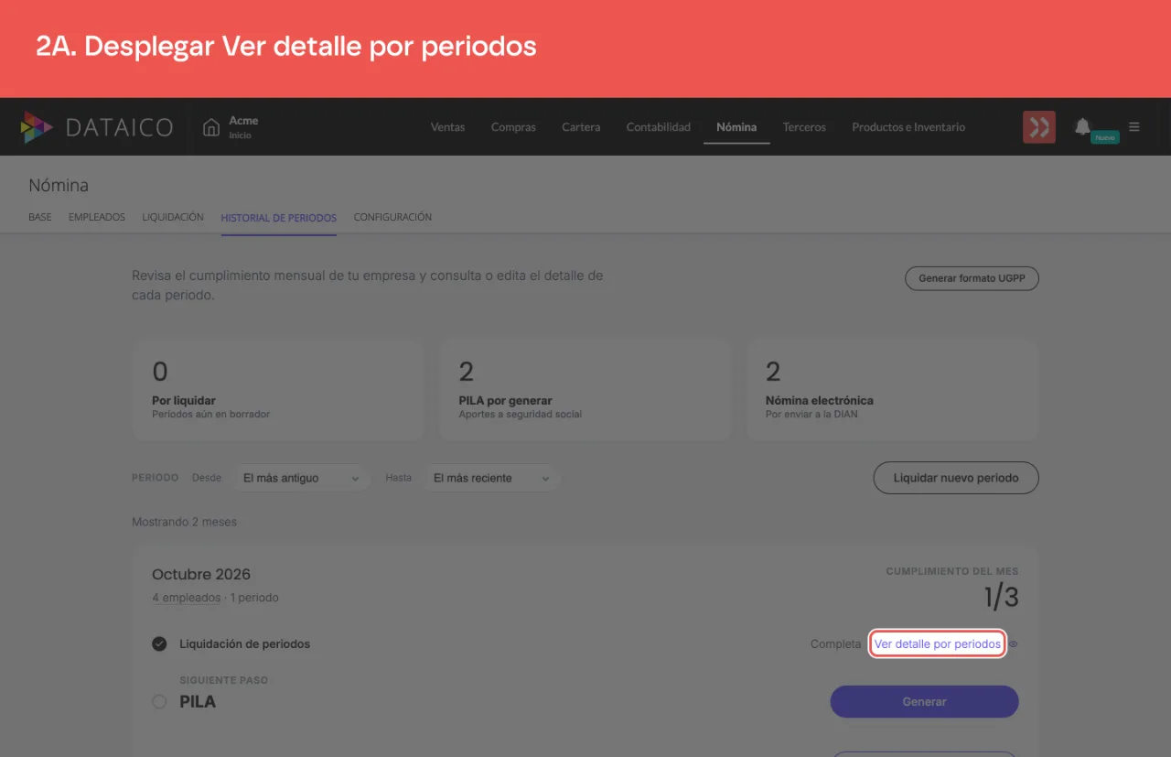1171x757 pixels.
Task: Click the 'Mostrando 2 meses' text
Action: click(184, 522)
